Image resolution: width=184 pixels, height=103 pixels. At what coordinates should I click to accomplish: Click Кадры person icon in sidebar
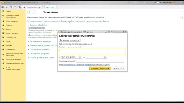3,41
